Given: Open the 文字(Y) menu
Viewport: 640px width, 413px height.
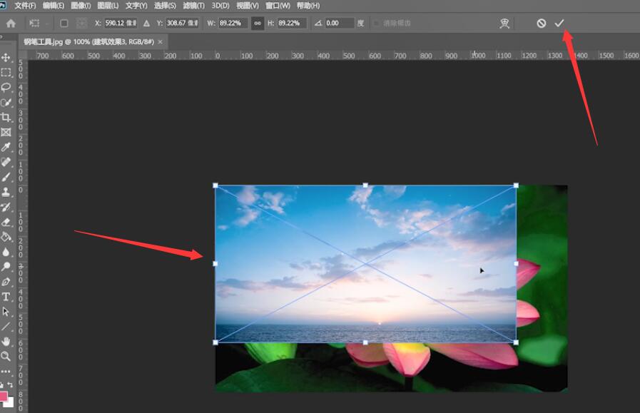Looking at the screenshot, I should [136, 6].
